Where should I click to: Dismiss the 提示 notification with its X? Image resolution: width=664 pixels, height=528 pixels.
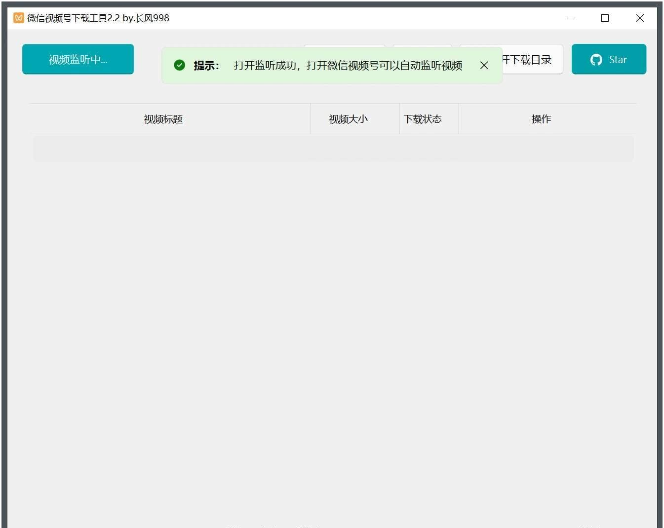click(x=484, y=65)
